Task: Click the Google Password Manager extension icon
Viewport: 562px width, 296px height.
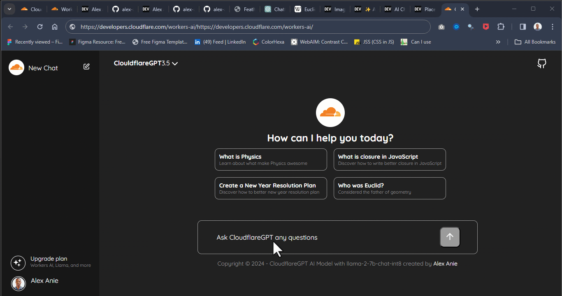Action: click(471, 26)
